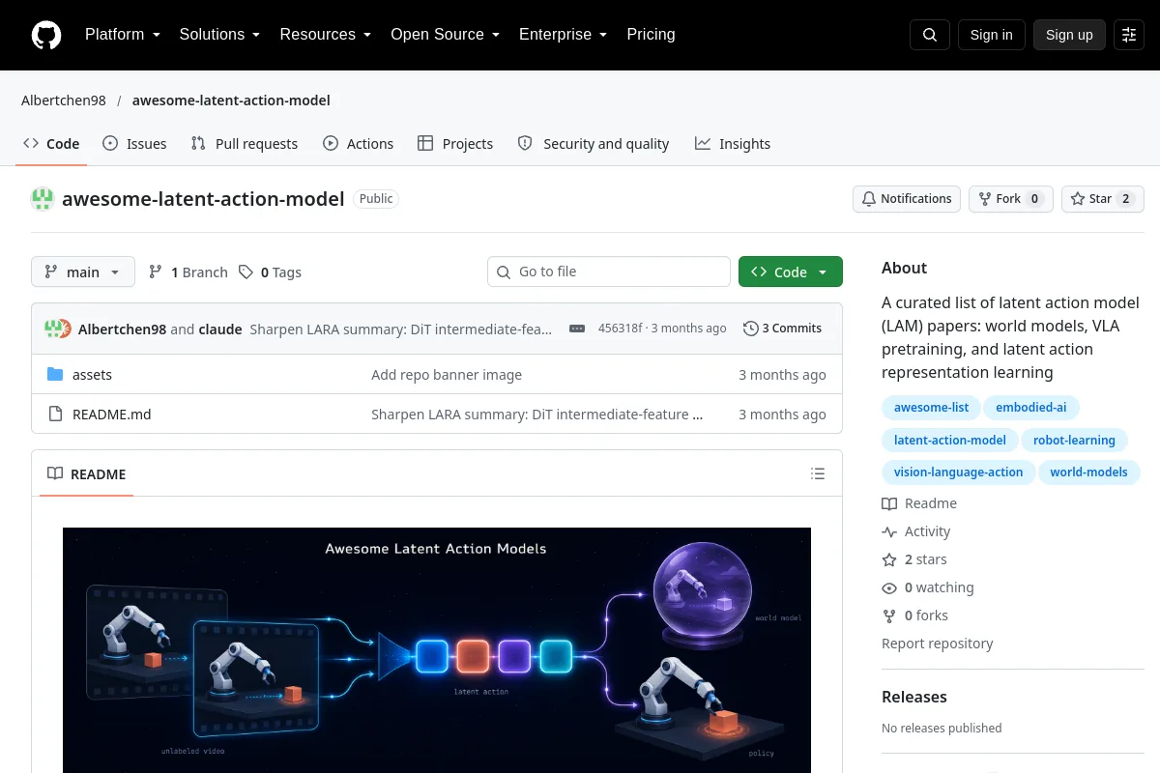Open the Sharpen LARA summary latest commit message
Viewport: 1160px width, 773px height.
(x=401, y=329)
